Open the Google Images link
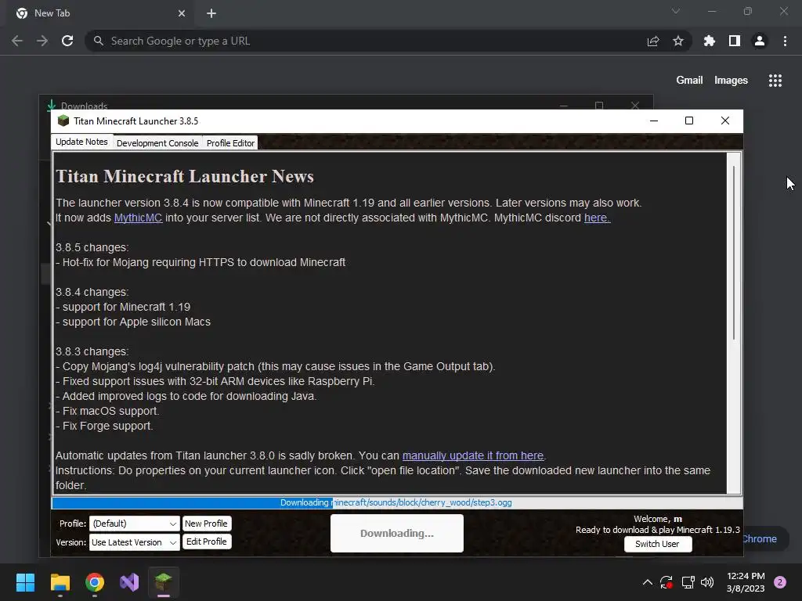The width and height of the screenshot is (802, 601). click(x=731, y=81)
